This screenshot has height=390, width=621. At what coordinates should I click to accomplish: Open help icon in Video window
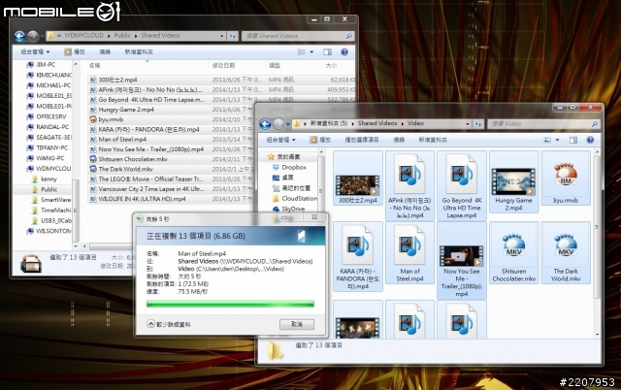[x=590, y=140]
